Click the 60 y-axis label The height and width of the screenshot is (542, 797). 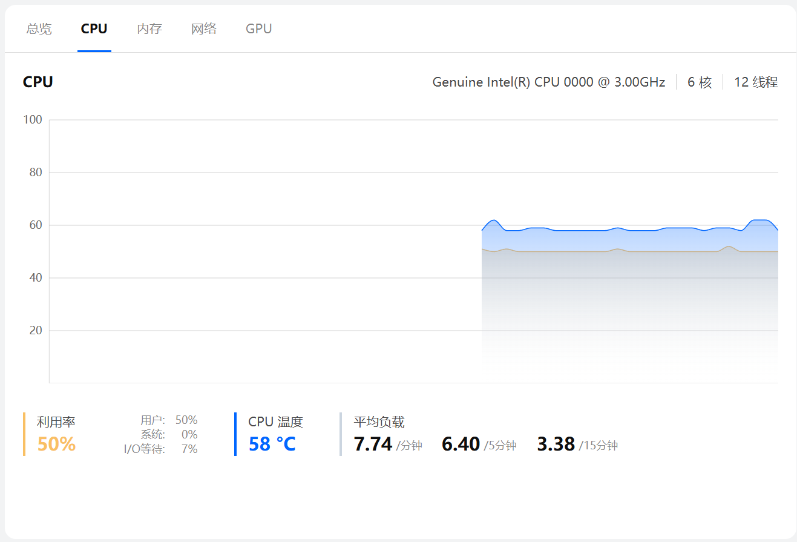coord(36,225)
